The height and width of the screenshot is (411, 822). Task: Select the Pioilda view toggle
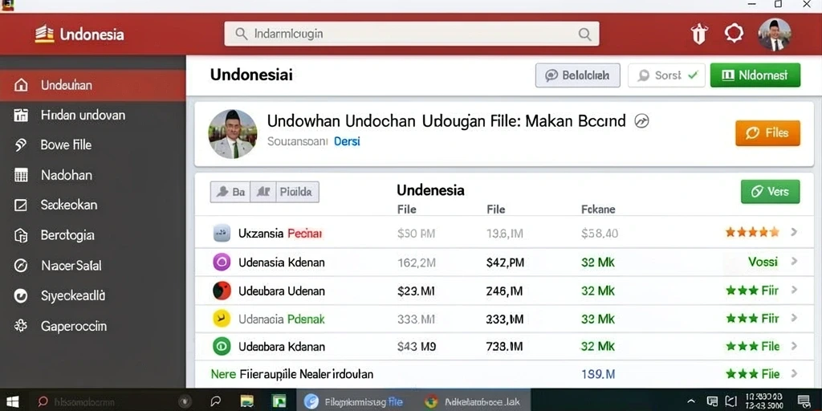tap(297, 192)
